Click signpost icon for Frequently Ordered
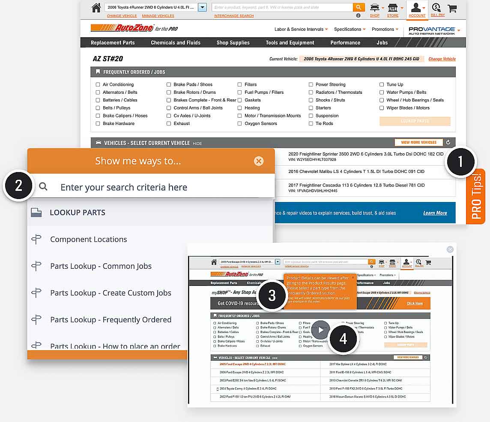Screen dimensions: 490x422 [x=36, y=320]
